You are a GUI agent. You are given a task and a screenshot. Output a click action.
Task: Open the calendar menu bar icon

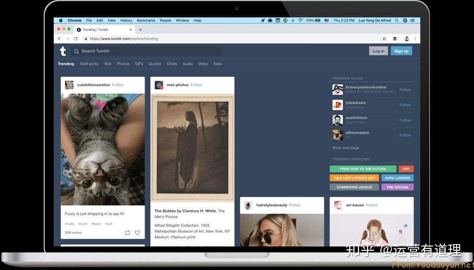pyautogui.click(x=278, y=20)
